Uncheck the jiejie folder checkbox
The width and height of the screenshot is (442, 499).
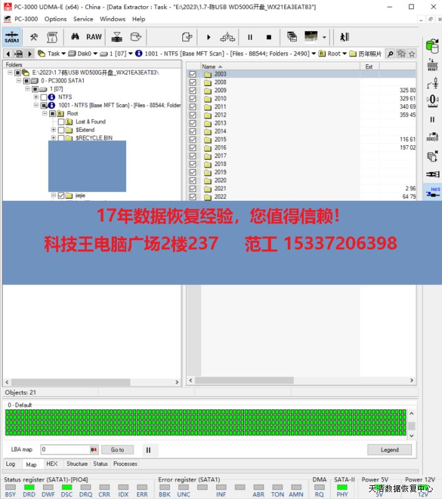(x=61, y=195)
